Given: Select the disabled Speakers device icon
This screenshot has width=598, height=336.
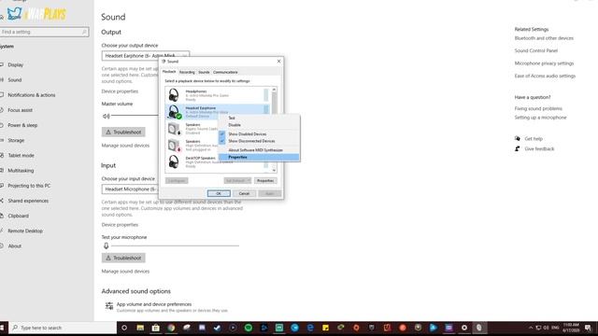Looking at the screenshot, I should click(x=175, y=129).
